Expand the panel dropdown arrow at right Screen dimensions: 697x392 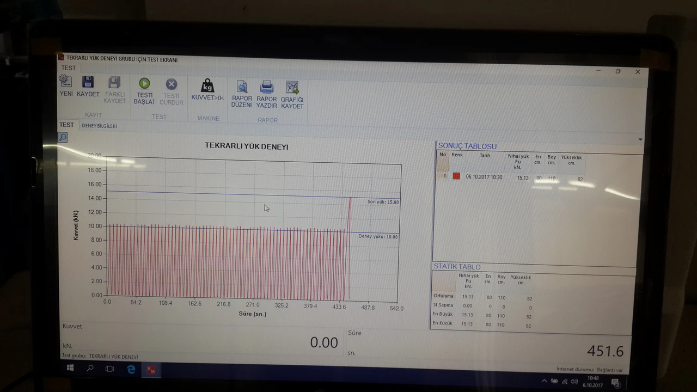[640, 139]
